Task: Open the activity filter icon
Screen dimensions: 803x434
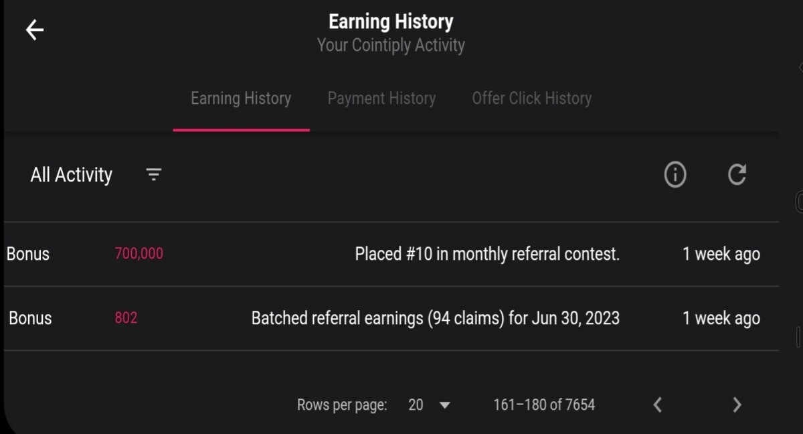Action: tap(154, 175)
